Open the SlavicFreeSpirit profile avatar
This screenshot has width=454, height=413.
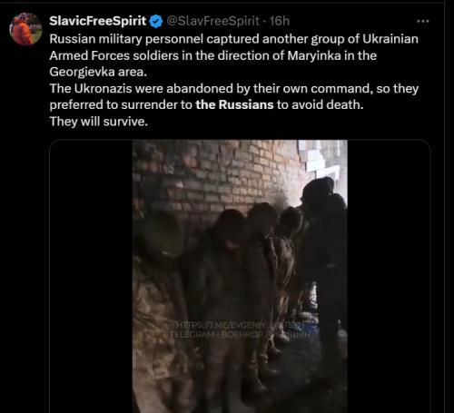pyautogui.click(x=25, y=29)
